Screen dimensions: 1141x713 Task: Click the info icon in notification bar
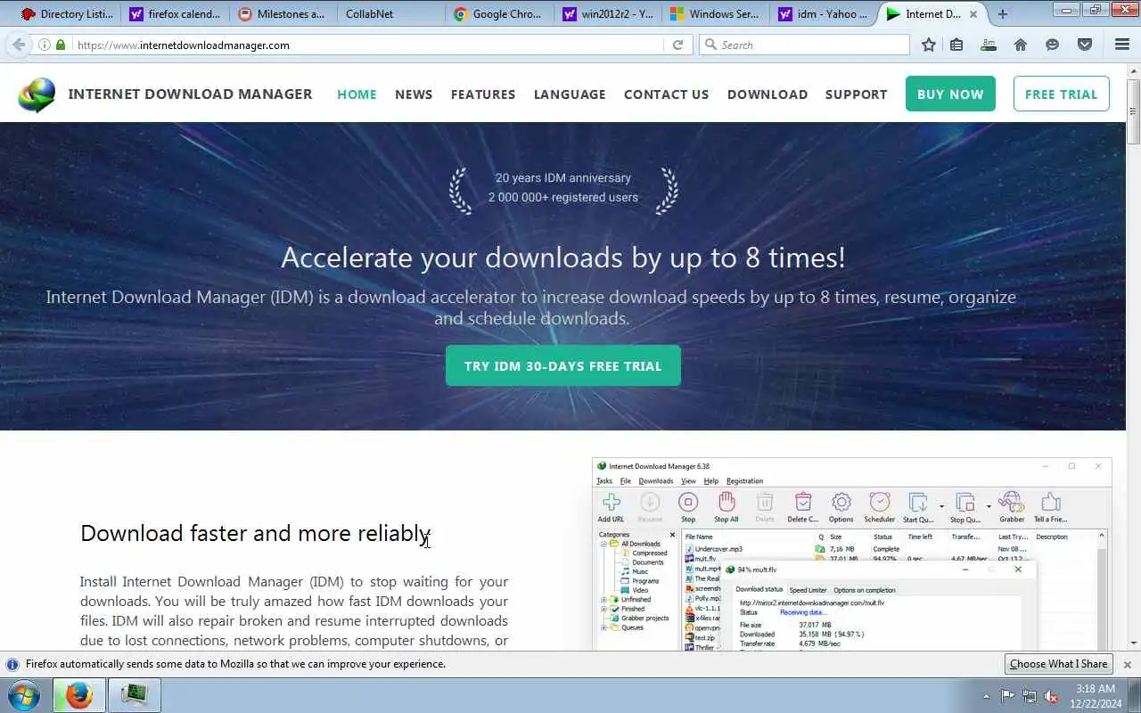click(12, 664)
